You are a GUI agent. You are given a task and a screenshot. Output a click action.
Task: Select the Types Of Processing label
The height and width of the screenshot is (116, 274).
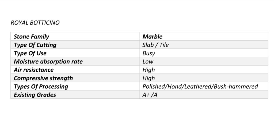(41, 87)
